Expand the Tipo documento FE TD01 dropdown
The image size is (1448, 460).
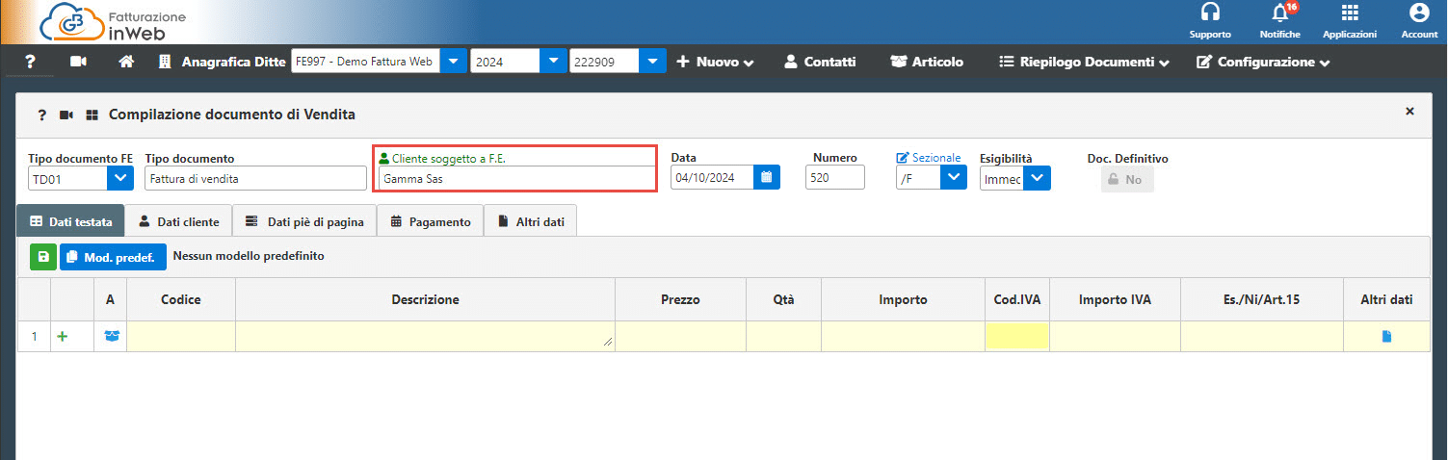coord(119,178)
